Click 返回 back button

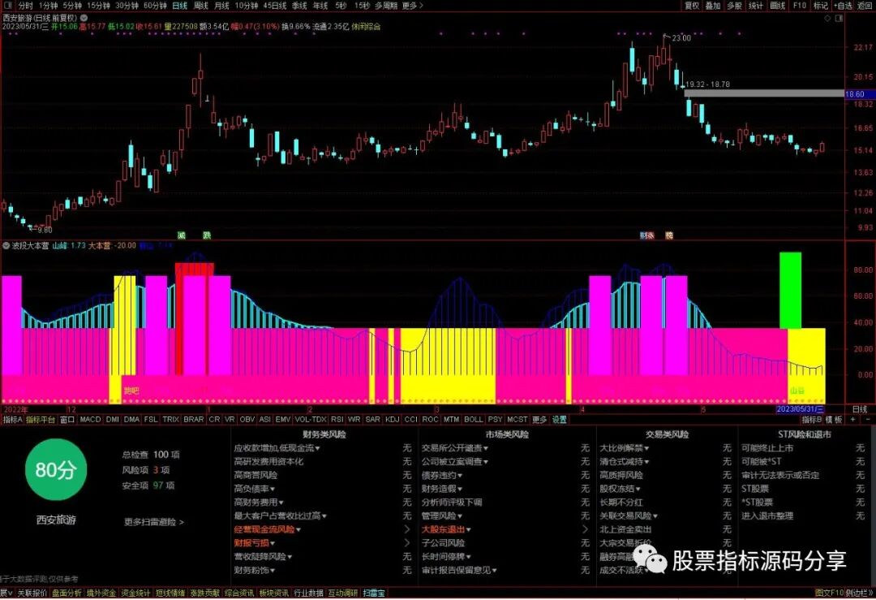point(865,6)
